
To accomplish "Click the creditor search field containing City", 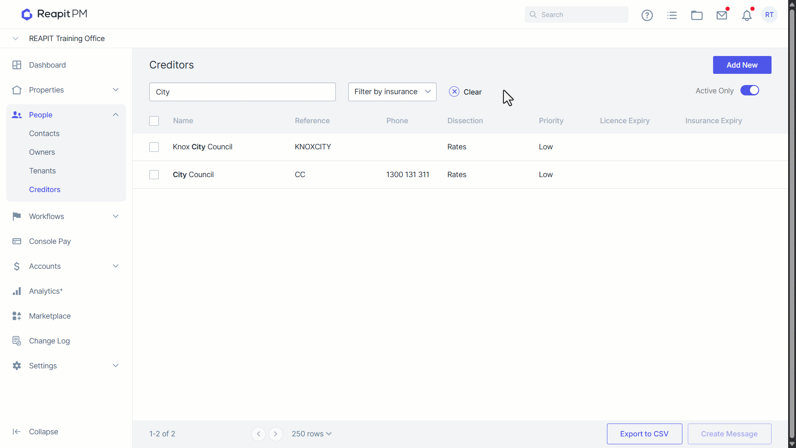I will (243, 92).
